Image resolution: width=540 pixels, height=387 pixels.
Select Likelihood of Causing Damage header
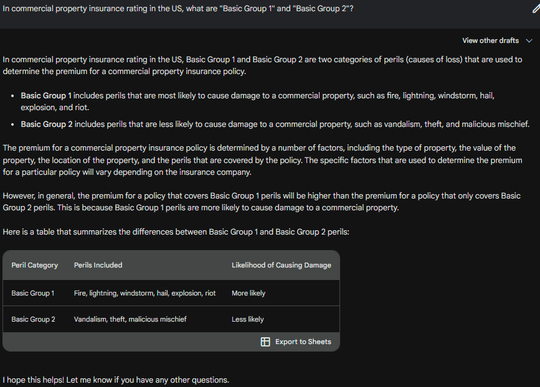point(282,265)
